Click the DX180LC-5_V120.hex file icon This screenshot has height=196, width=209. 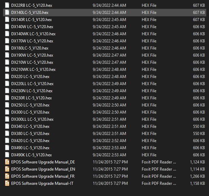coord(7,48)
